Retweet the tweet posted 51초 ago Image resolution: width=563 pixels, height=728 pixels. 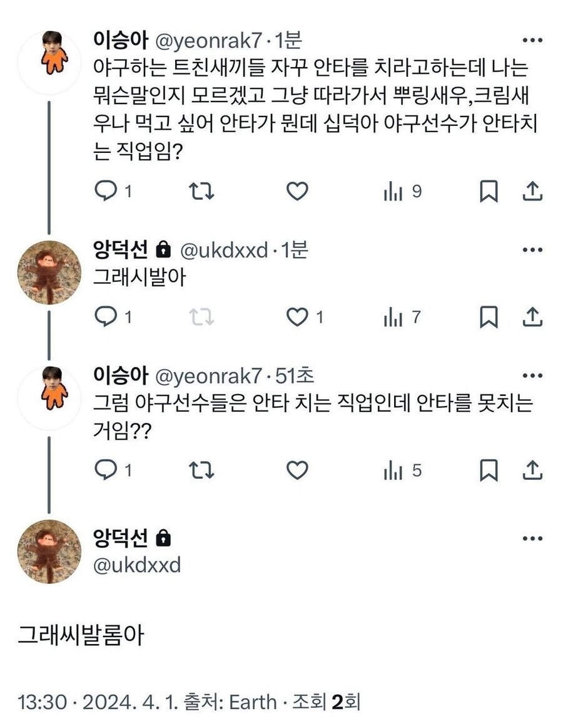201,469
